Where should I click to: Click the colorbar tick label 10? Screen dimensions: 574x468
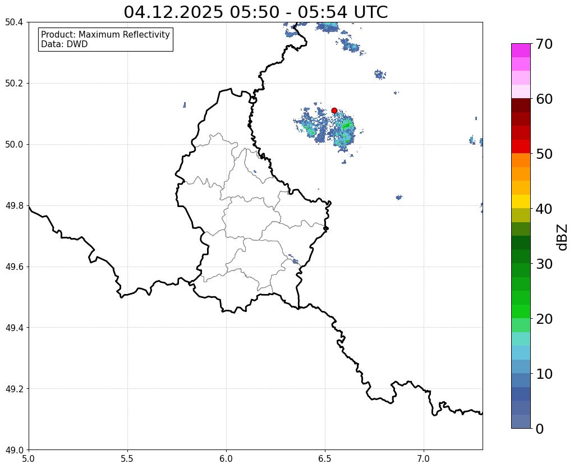tap(544, 374)
